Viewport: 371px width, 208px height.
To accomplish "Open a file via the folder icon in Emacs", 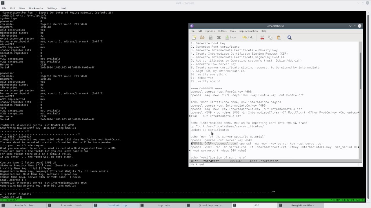I will (x=202, y=38).
